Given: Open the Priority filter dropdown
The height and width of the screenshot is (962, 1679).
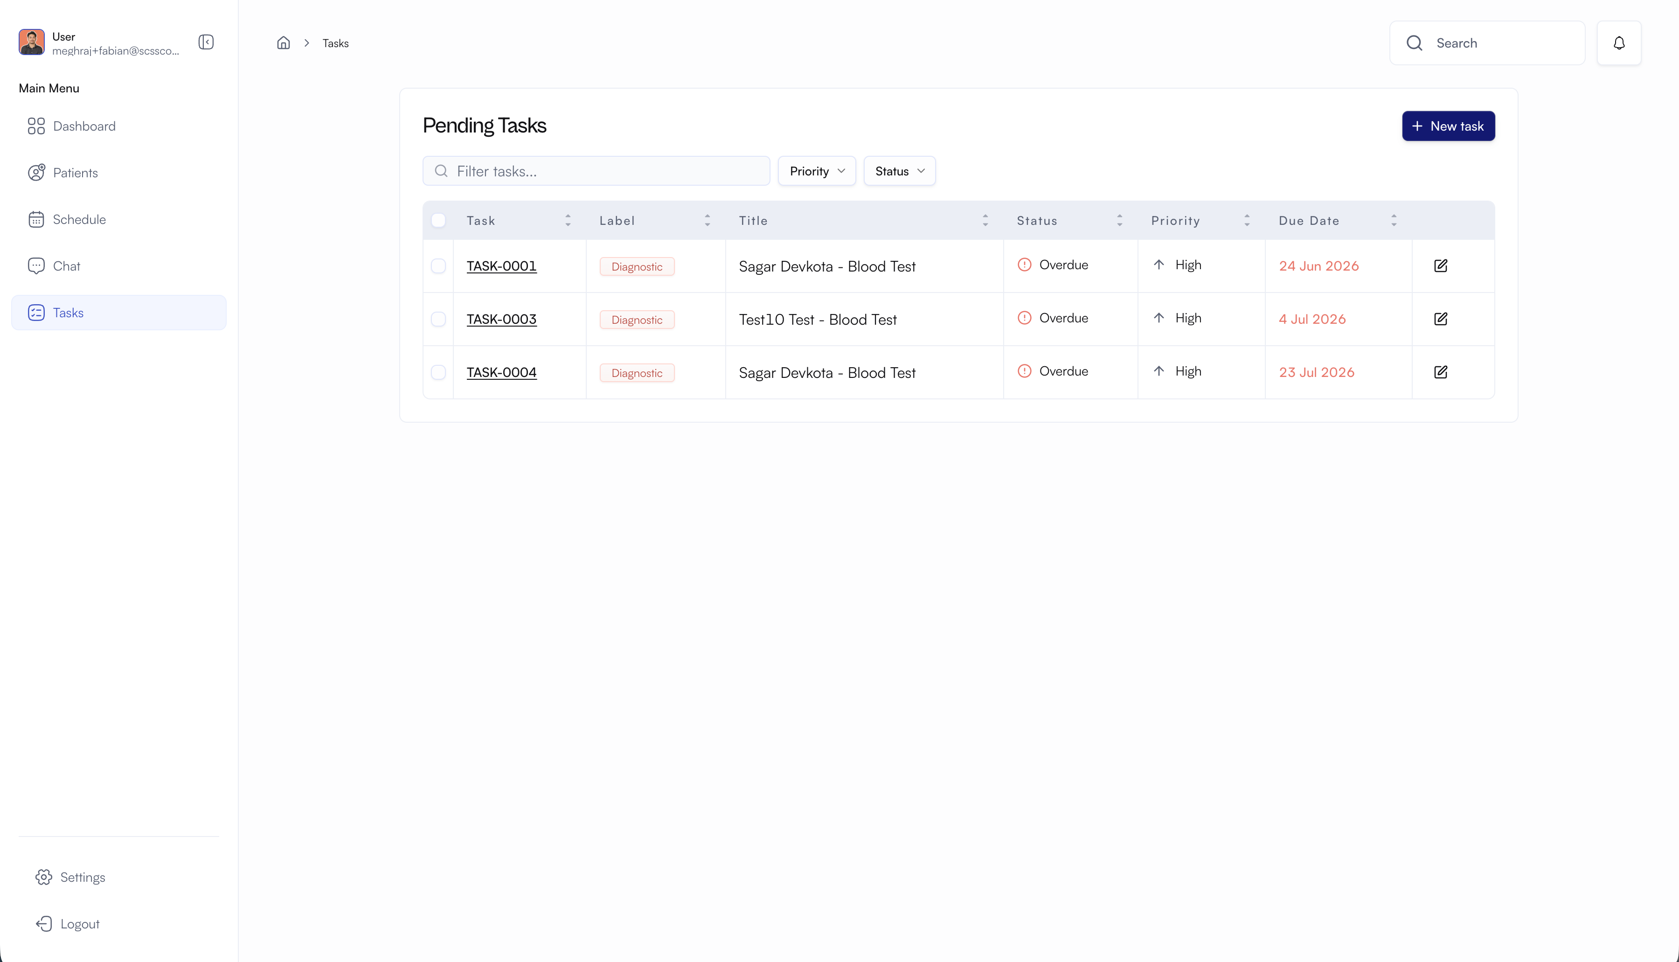Looking at the screenshot, I should pos(816,171).
